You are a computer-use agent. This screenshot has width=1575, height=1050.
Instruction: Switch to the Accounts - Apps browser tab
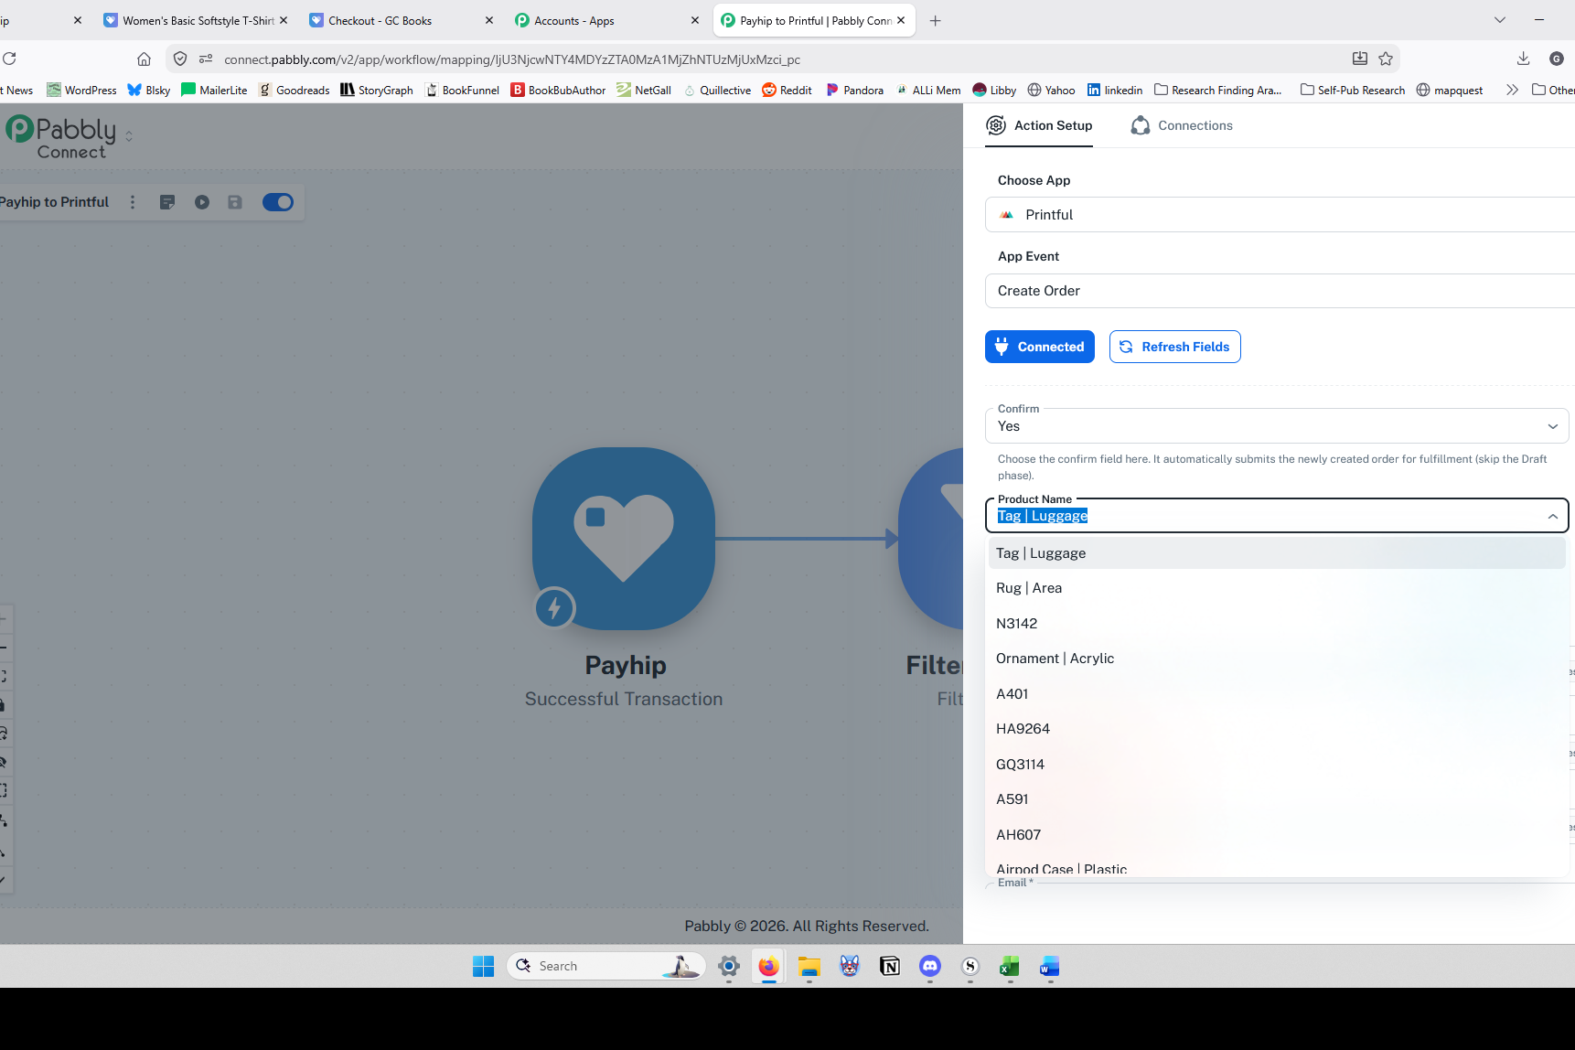click(607, 20)
